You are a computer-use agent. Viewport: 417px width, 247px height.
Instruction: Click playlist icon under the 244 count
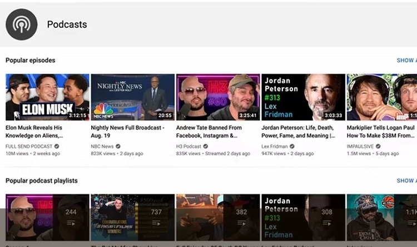pyautogui.click(x=71, y=223)
